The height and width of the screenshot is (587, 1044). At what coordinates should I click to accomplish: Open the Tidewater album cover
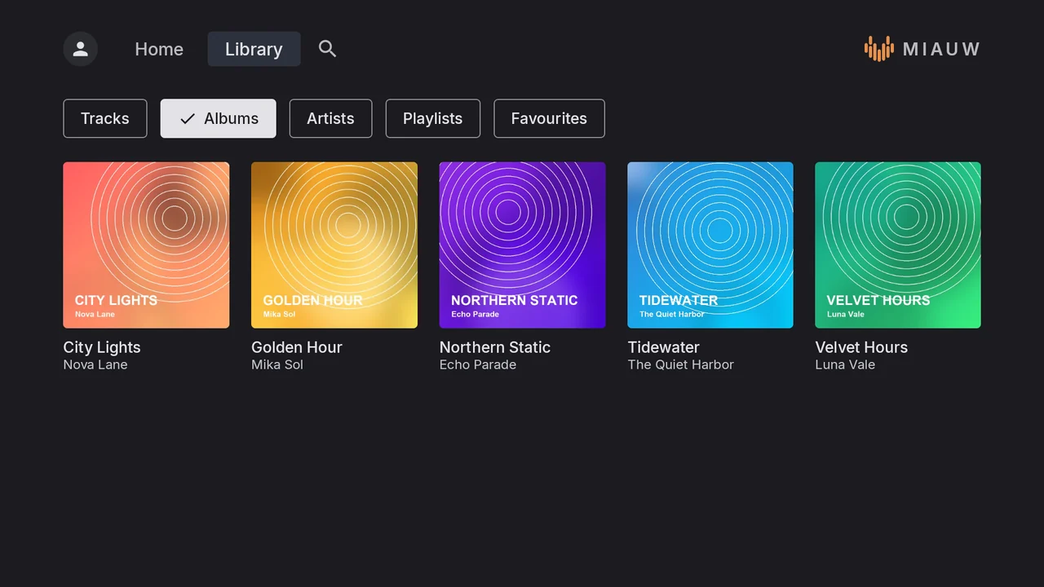click(710, 245)
